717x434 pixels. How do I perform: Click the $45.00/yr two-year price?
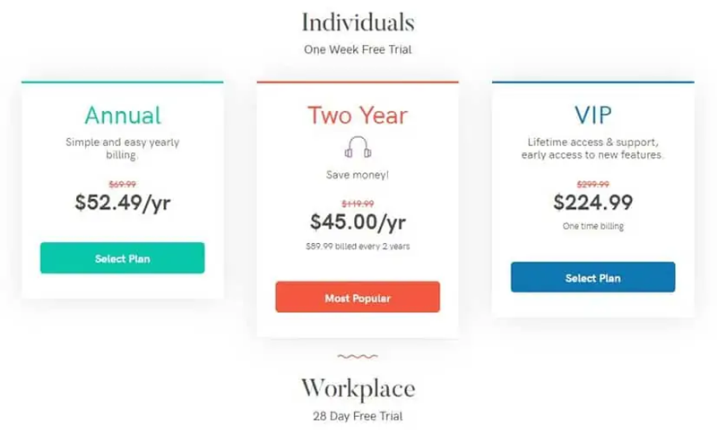pos(358,222)
